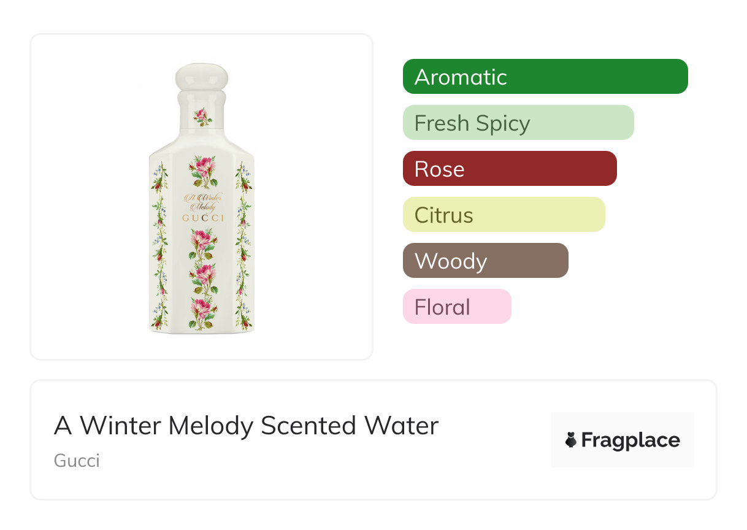Click the right floral vine border on bottle
The width and height of the screenshot is (747, 530).
click(243, 245)
